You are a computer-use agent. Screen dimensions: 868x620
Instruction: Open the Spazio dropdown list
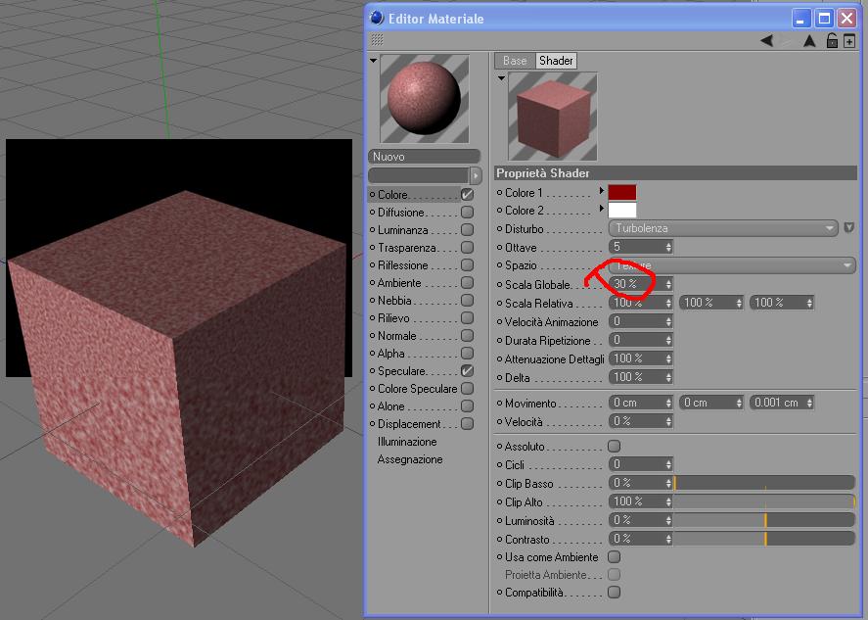tap(732, 265)
